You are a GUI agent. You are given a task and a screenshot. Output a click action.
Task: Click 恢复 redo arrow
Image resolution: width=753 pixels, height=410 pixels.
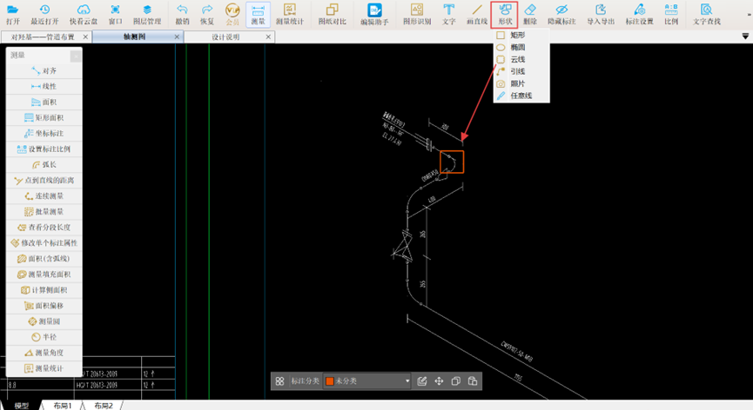tap(207, 10)
